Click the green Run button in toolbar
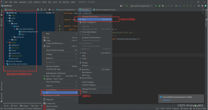The height and width of the screenshot is (110, 208). 156,6
